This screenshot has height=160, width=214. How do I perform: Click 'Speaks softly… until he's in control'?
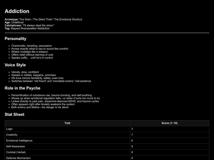32,58
